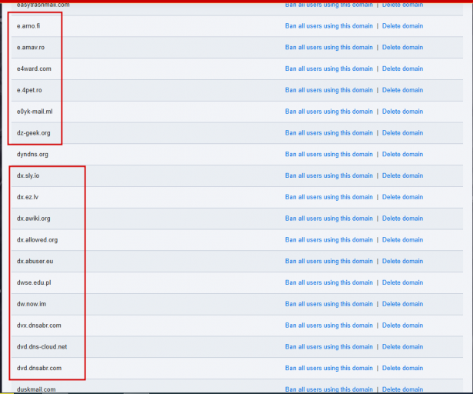This screenshot has width=473, height=394.
Task: Ban all users using e4ward.com domain
Action: [x=329, y=68]
